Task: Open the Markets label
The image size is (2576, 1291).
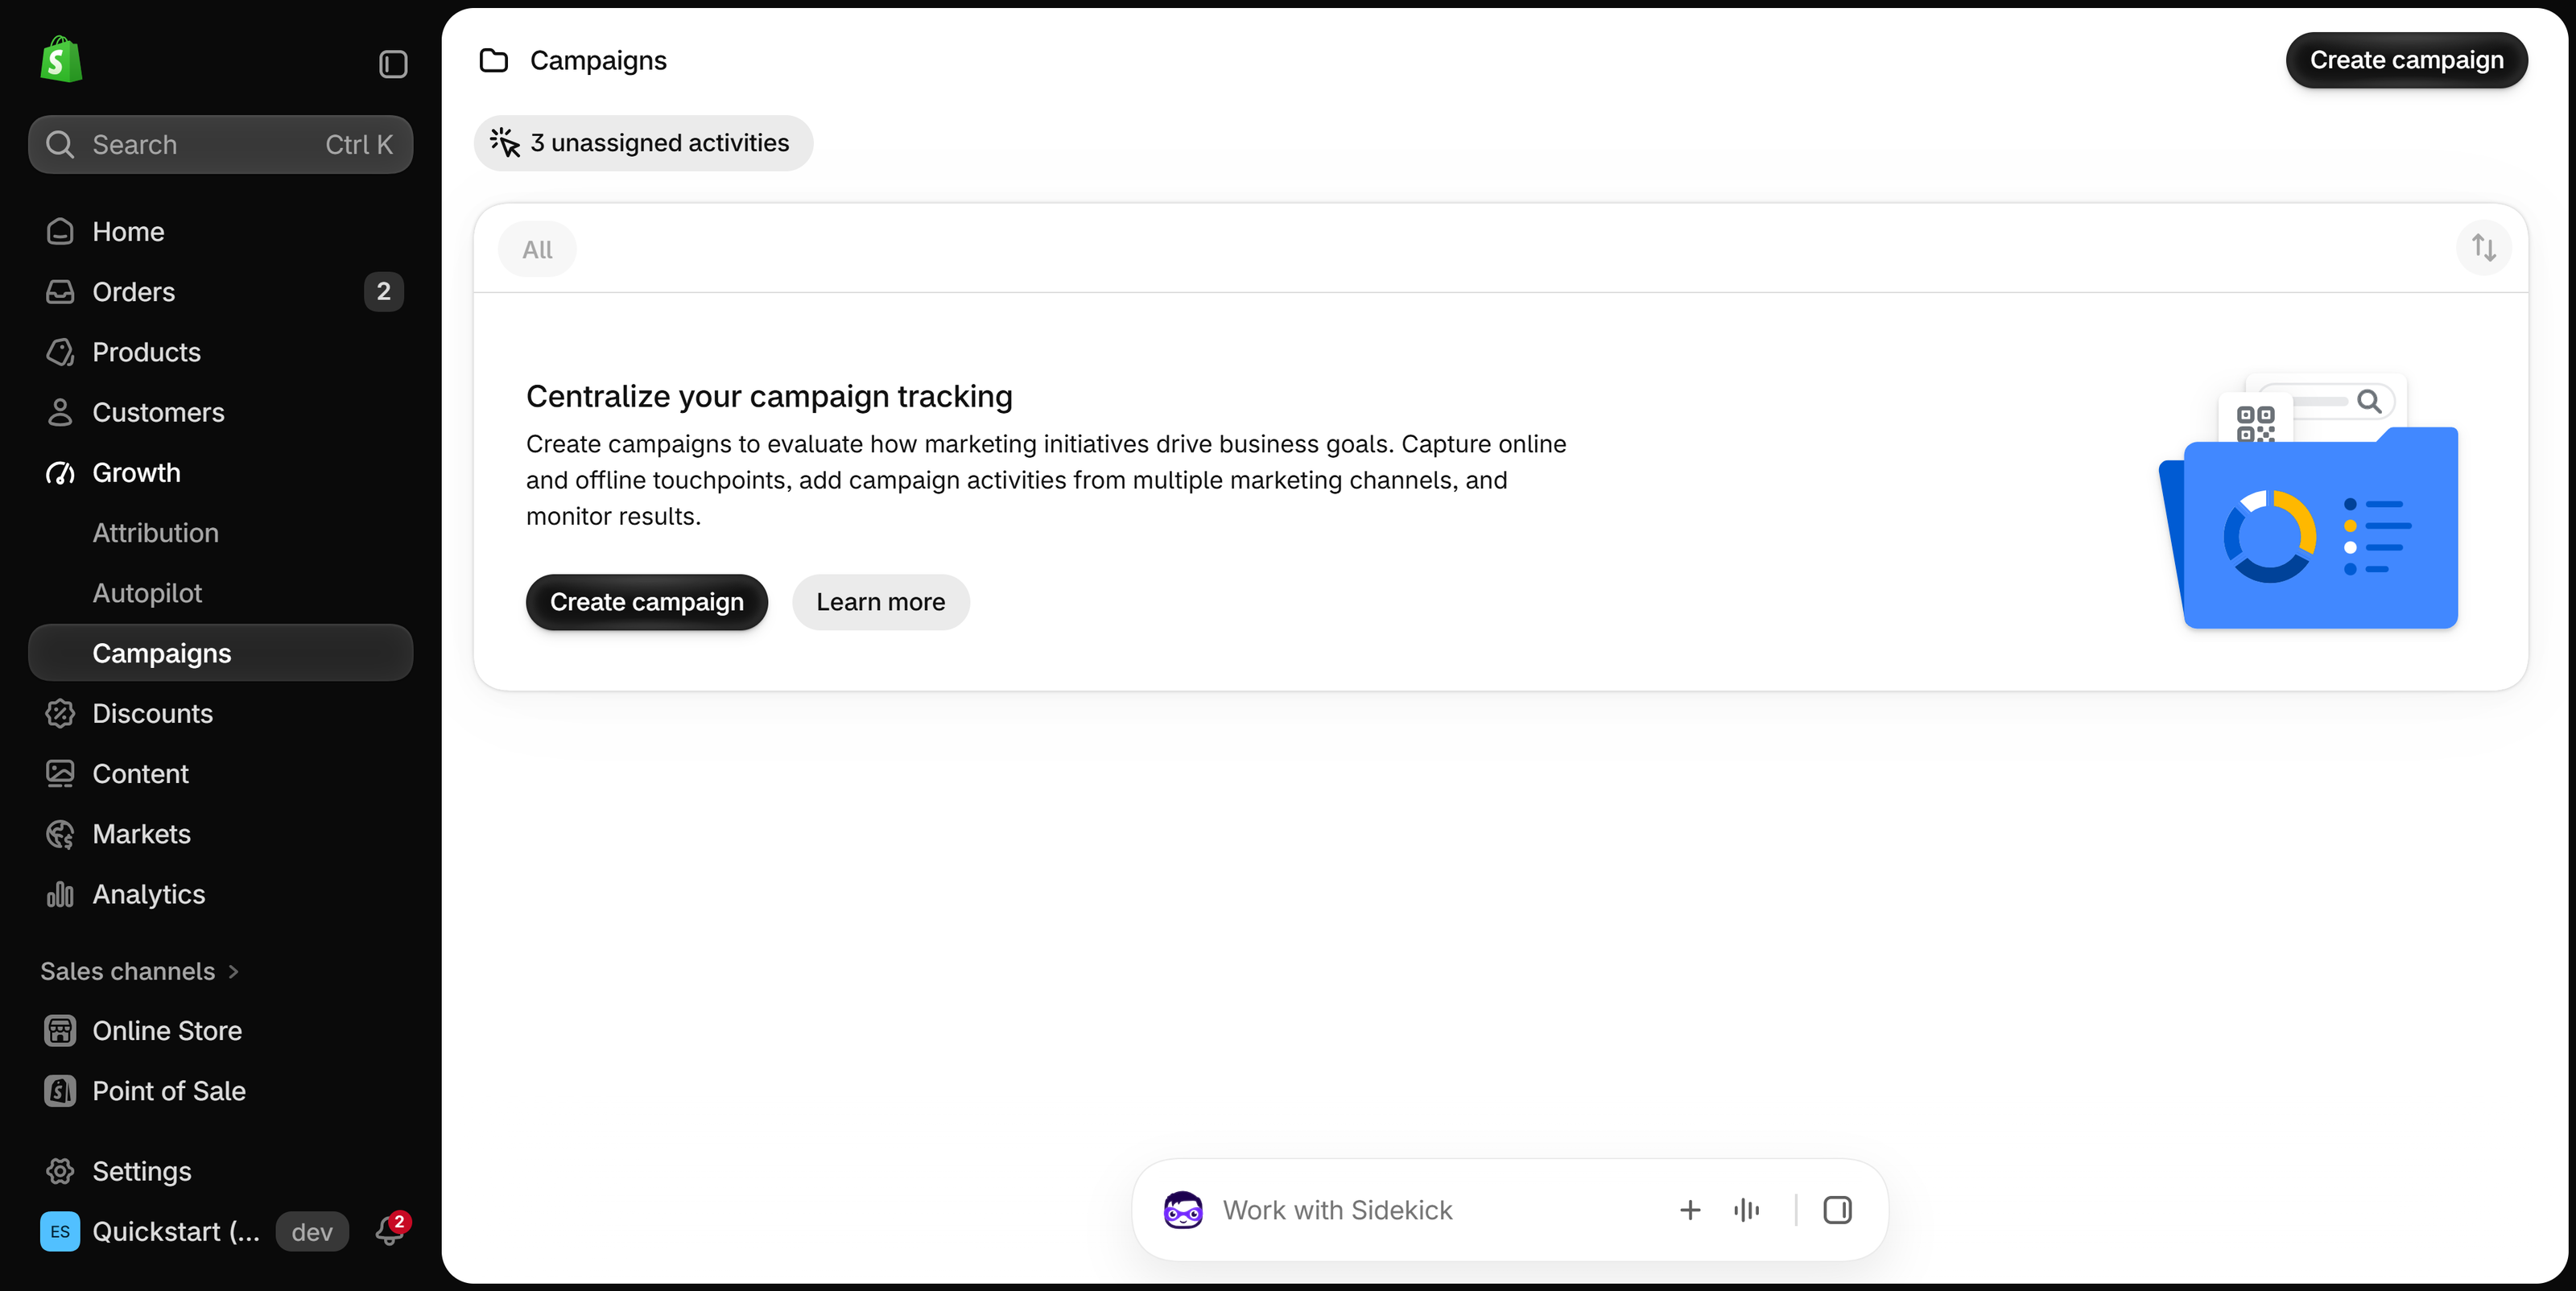Action: point(141,834)
